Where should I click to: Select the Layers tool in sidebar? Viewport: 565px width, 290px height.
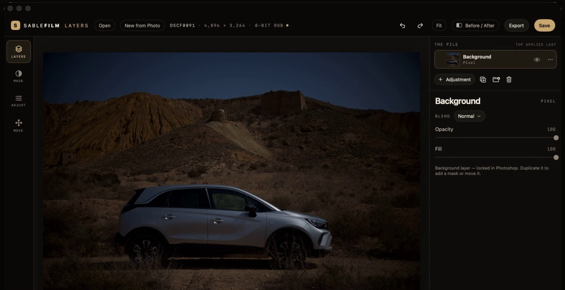[19, 52]
